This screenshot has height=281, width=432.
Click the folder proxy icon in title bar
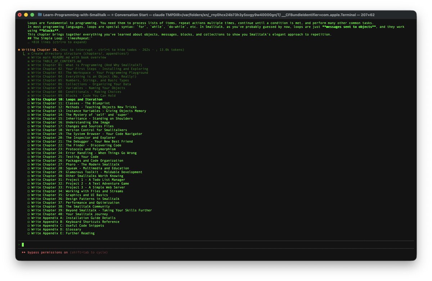coord(39,15)
